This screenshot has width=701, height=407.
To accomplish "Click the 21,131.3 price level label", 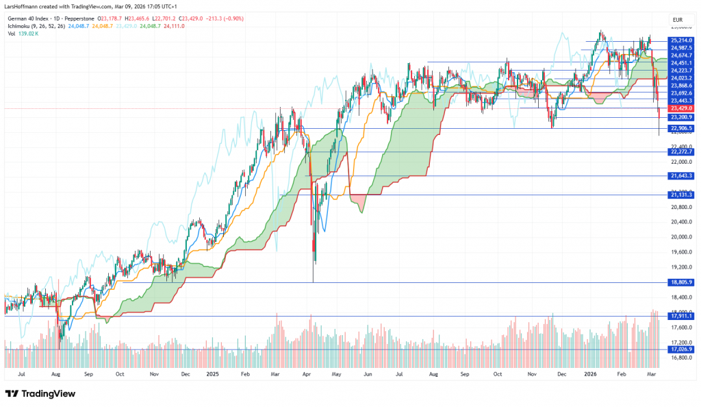I will click(682, 195).
